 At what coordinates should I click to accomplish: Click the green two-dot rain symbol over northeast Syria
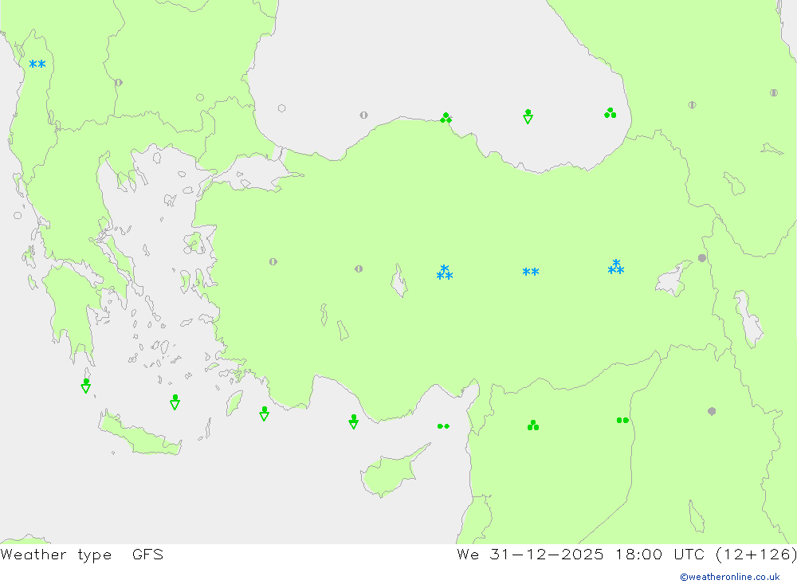tap(622, 421)
